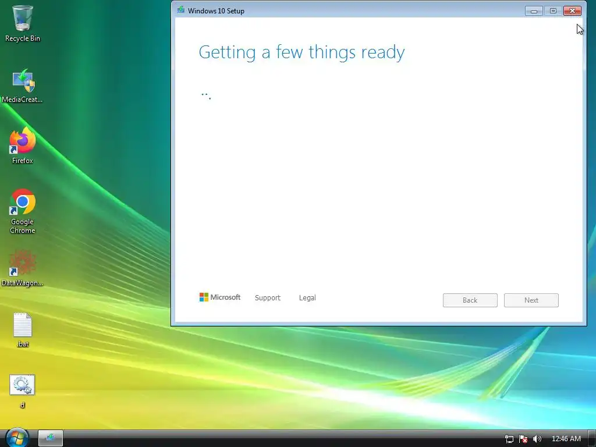Select the MediaCreationTool desktop icon
The width and height of the screenshot is (596, 447).
[23, 86]
